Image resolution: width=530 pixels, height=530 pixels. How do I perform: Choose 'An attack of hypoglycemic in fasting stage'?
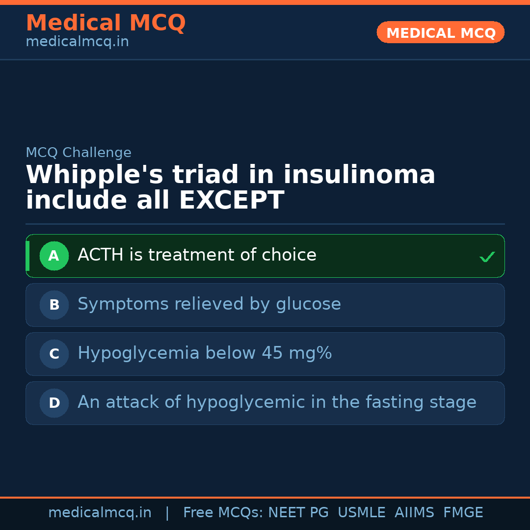click(277, 402)
